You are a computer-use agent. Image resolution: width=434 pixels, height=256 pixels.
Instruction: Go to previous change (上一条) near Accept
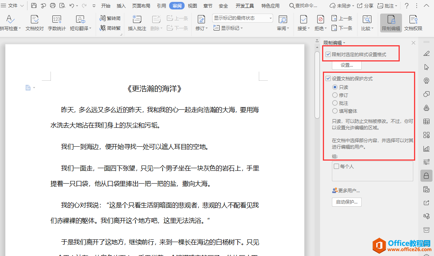coord(342,18)
